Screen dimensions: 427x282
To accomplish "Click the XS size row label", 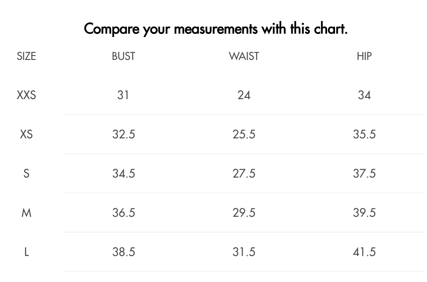I will (26, 134).
